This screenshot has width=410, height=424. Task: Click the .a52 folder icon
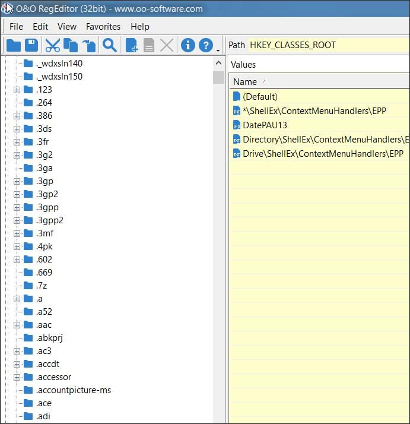click(28, 312)
